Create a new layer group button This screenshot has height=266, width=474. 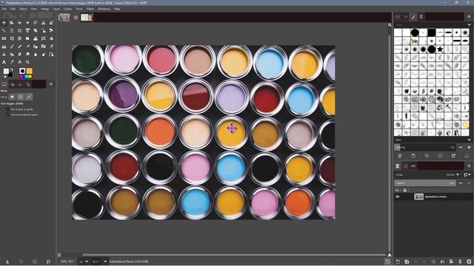(407, 262)
